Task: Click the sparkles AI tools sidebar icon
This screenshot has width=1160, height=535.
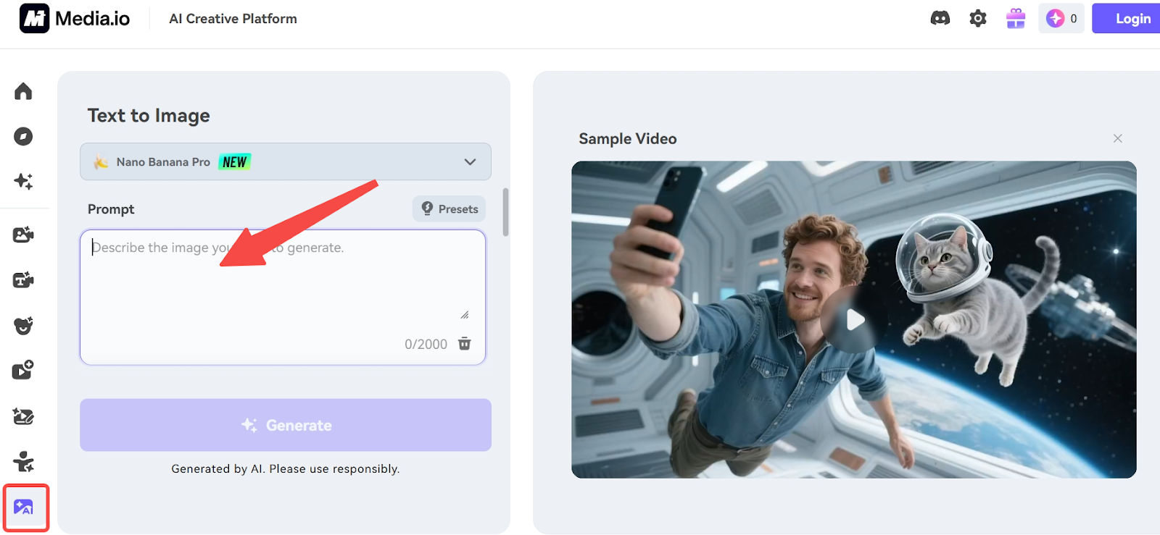Action: [23, 181]
